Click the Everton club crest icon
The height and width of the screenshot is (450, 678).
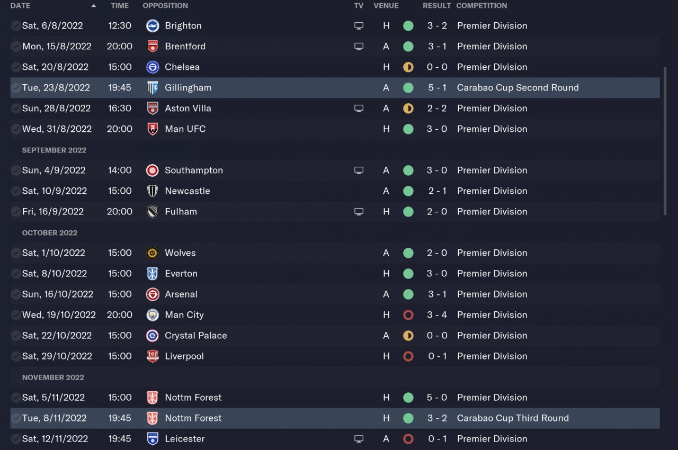pyautogui.click(x=153, y=273)
